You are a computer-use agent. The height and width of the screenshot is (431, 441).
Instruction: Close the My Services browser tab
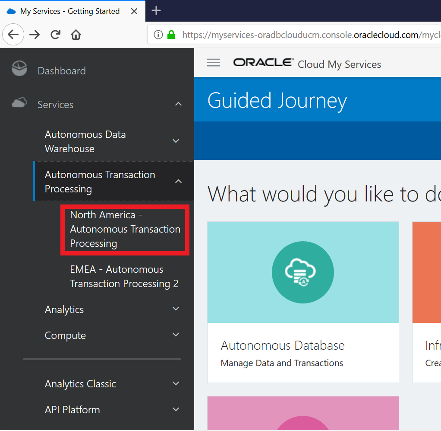(x=134, y=11)
